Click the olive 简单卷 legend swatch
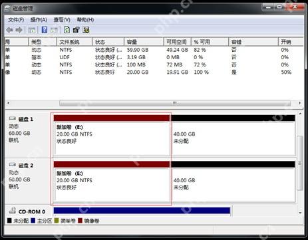 click(57, 221)
